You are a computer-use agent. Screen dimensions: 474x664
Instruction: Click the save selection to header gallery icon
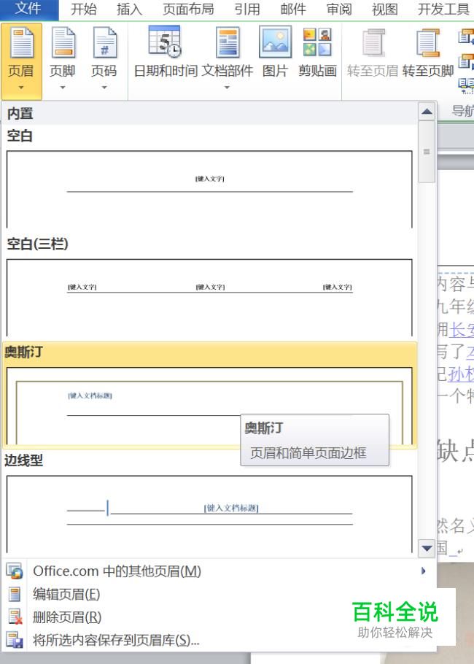coord(15,639)
